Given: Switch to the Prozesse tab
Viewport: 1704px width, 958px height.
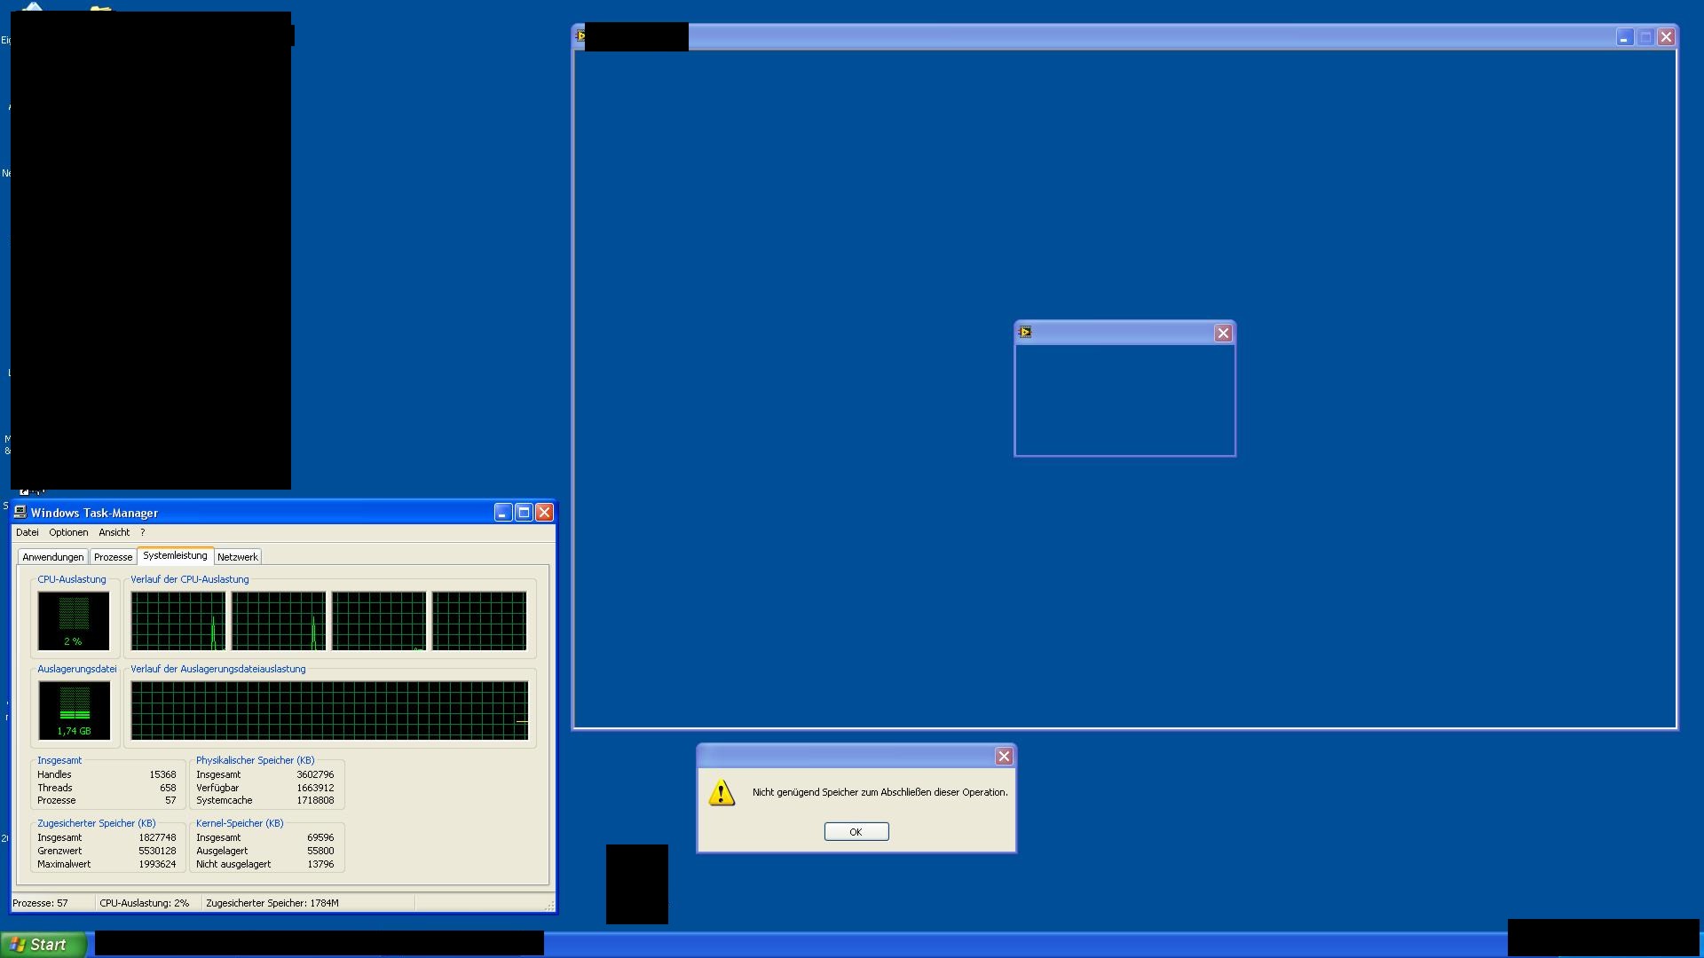Looking at the screenshot, I should 113,557.
